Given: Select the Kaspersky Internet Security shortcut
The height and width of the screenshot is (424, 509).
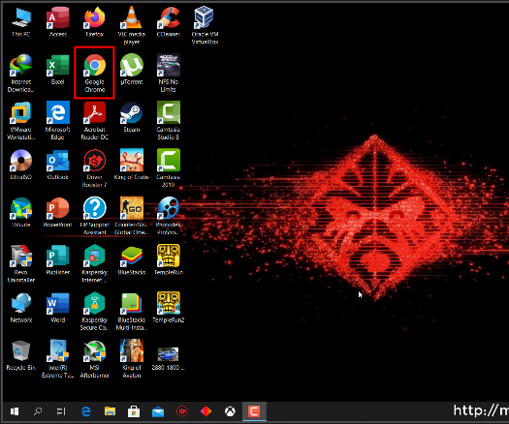Looking at the screenshot, I should point(95,264).
